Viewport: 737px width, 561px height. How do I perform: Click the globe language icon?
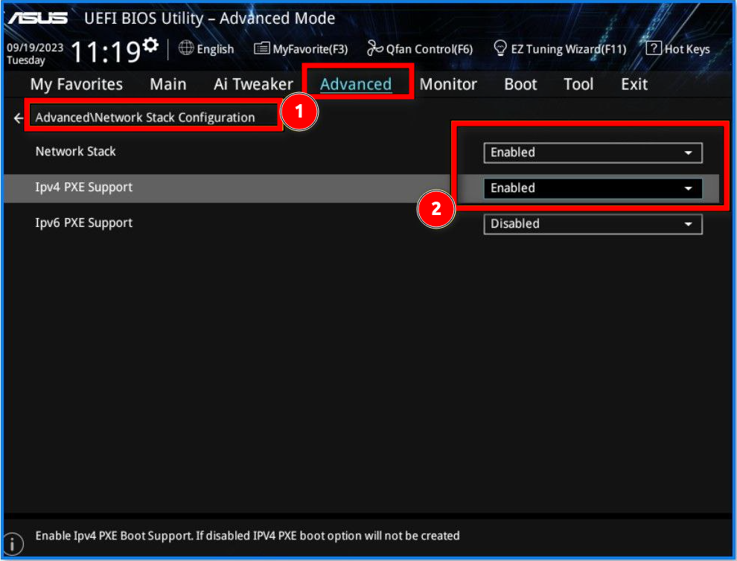(186, 48)
